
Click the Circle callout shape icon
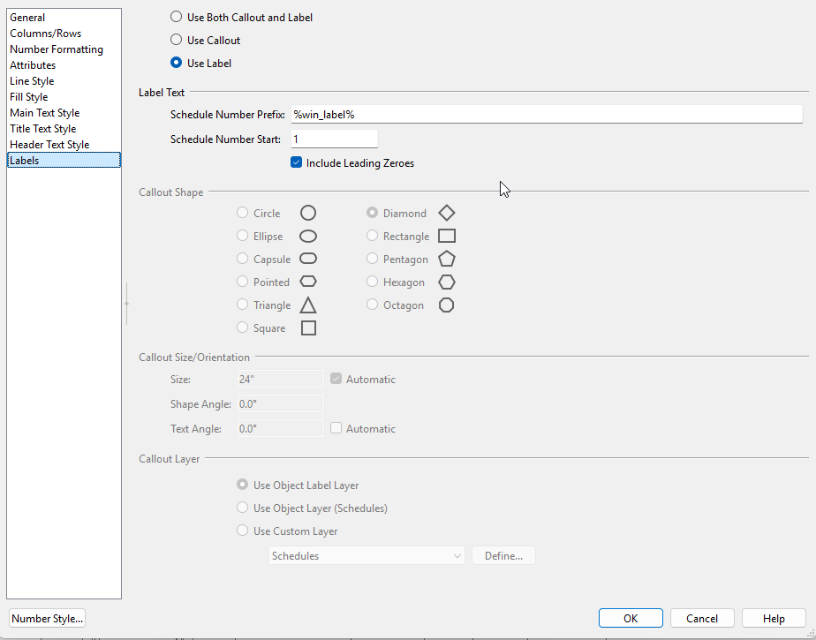click(308, 214)
